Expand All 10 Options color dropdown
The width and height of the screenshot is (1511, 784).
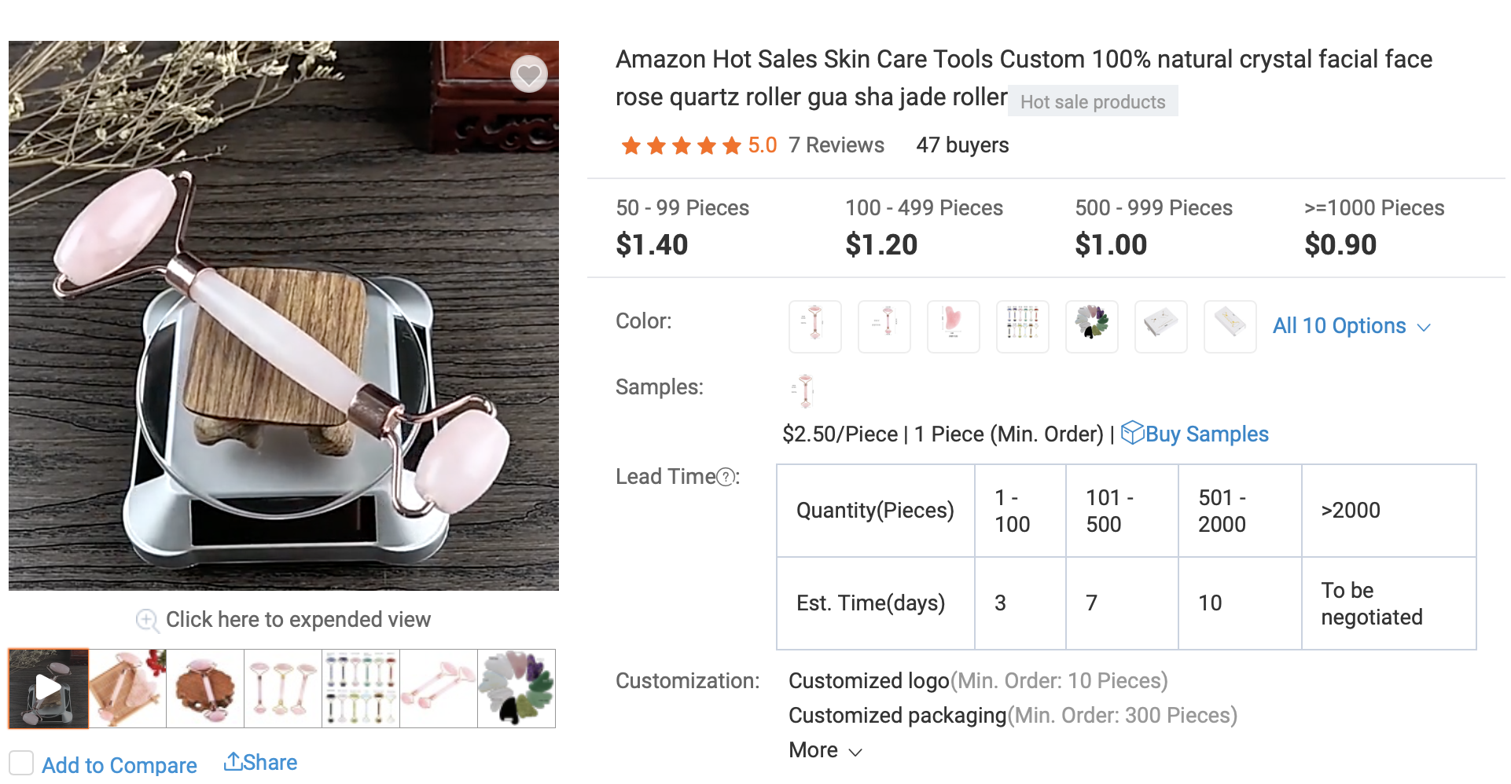pos(1351,326)
